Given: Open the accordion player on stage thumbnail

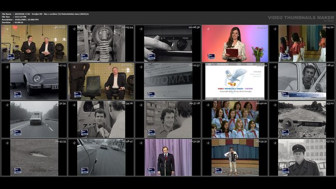Looking at the screenshot, I should (x=235, y=157).
